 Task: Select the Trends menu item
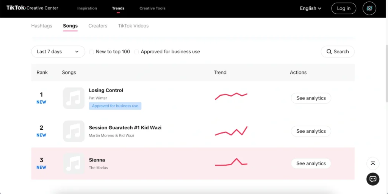[118, 8]
